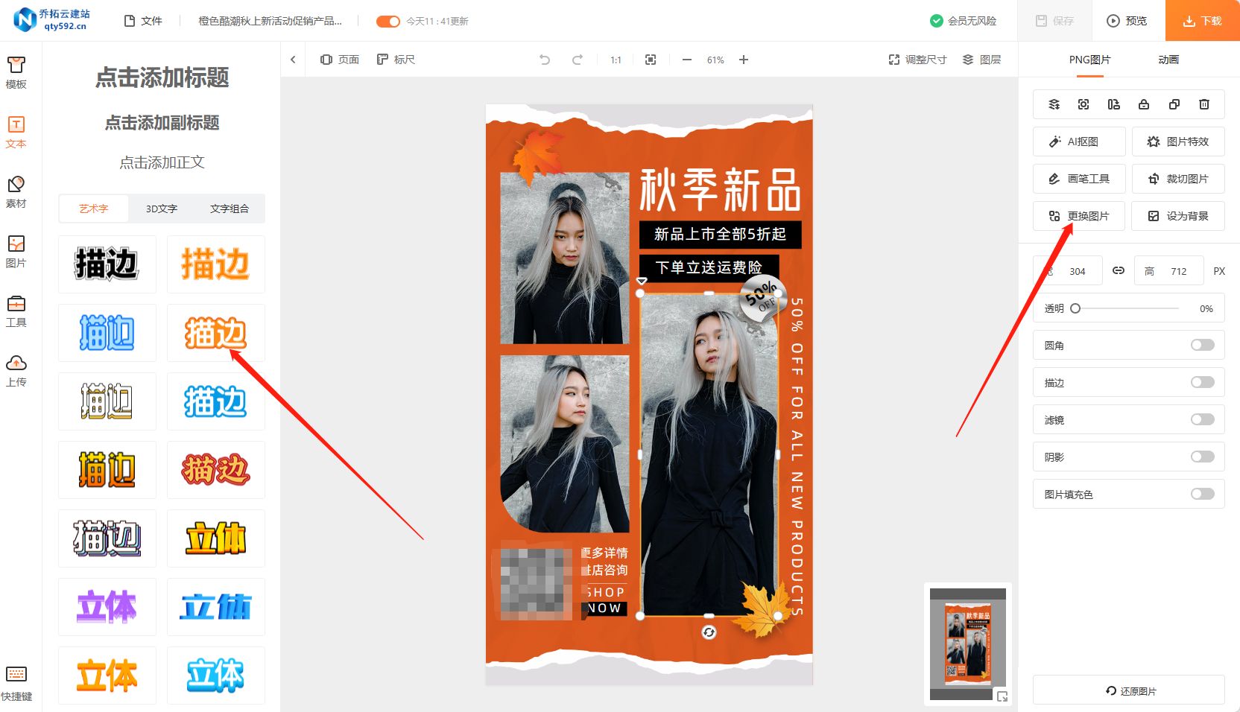The image size is (1240, 712).
Task: Zoom in with the plus icon
Action: coord(744,60)
